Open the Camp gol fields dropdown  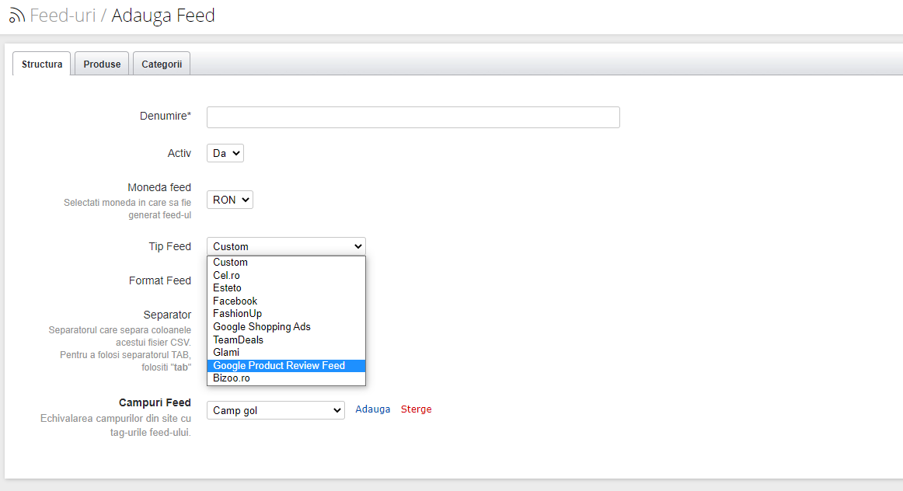pyautogui.click(x=276, y=410)
